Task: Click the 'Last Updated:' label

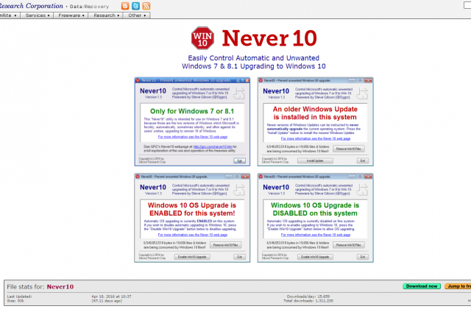Action: 19,296
